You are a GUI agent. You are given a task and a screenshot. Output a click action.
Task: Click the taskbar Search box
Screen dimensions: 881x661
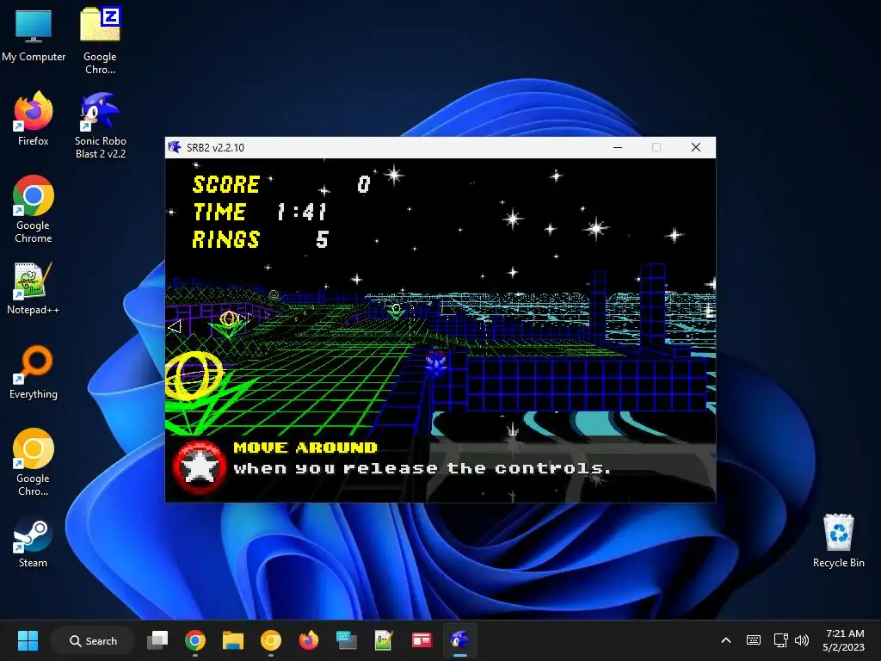[93, 640]
